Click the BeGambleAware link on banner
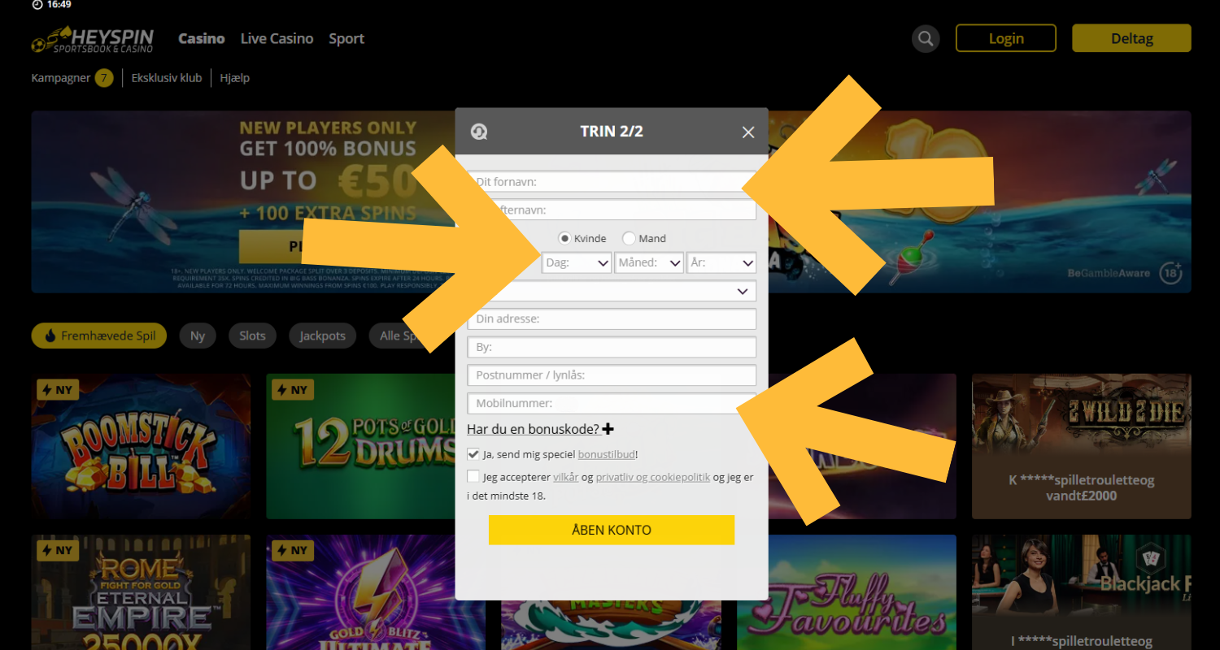 1109,273
